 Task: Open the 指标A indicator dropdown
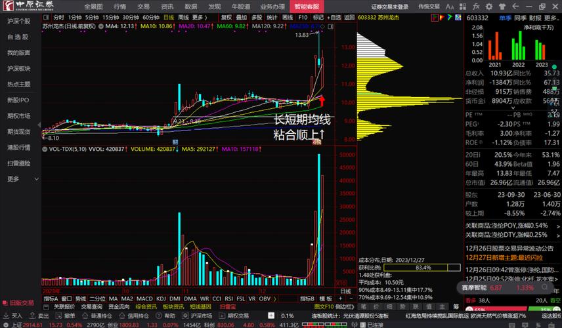(x=51, y=298)
